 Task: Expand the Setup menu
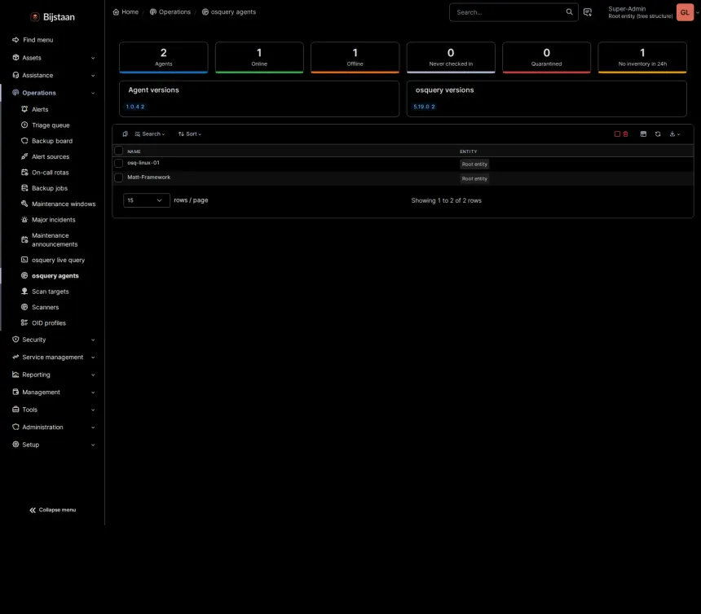pos(53,445)
